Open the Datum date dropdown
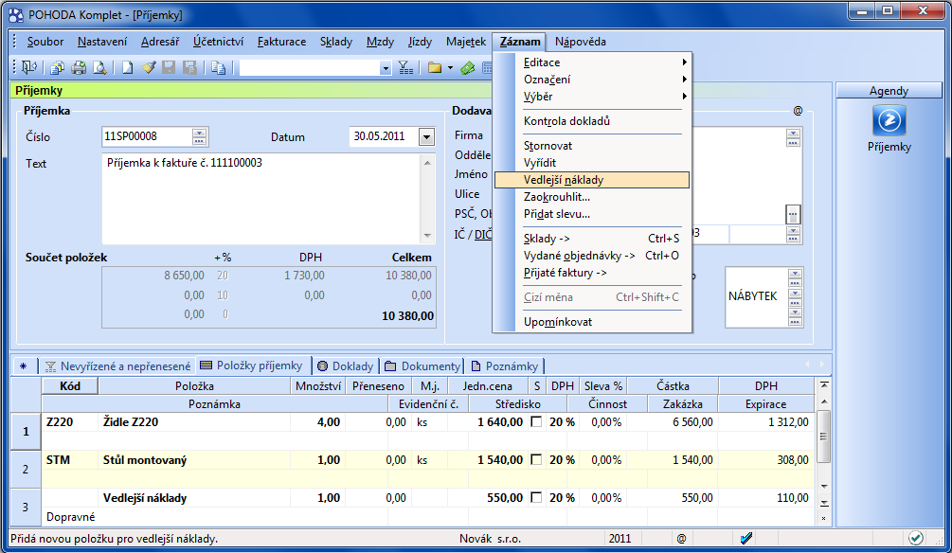 point(427,137)
